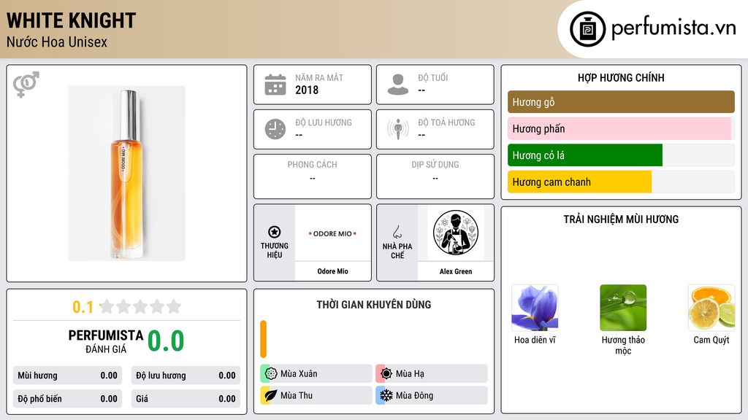Click the snowflake icon beside Mùa Đông

pyautogui.click(x=386, y=395)
